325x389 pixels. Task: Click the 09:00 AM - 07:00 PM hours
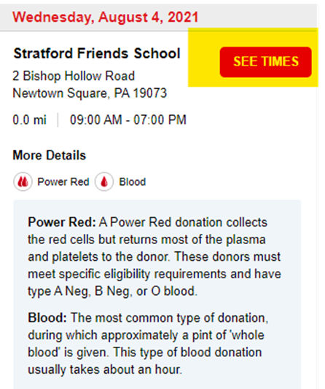[128, 119]
